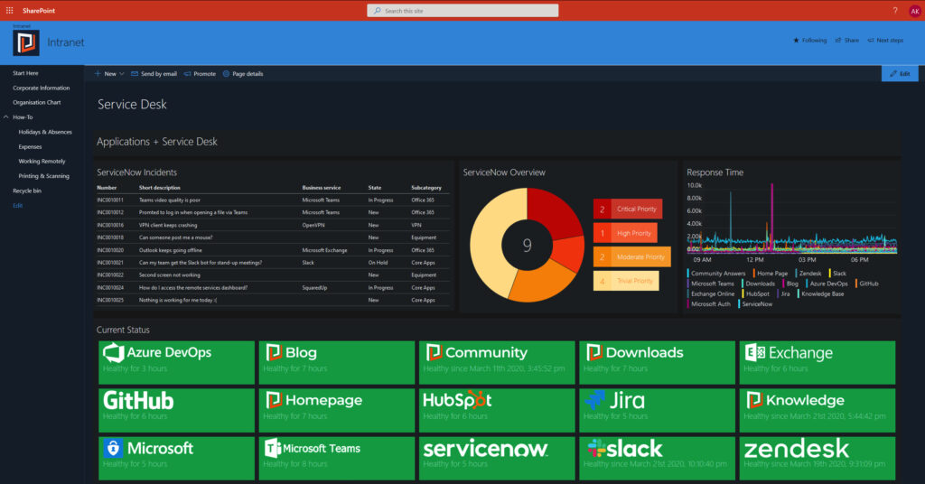Open Start Here in left navigation

pyautogui.click(x=25, y=73)
